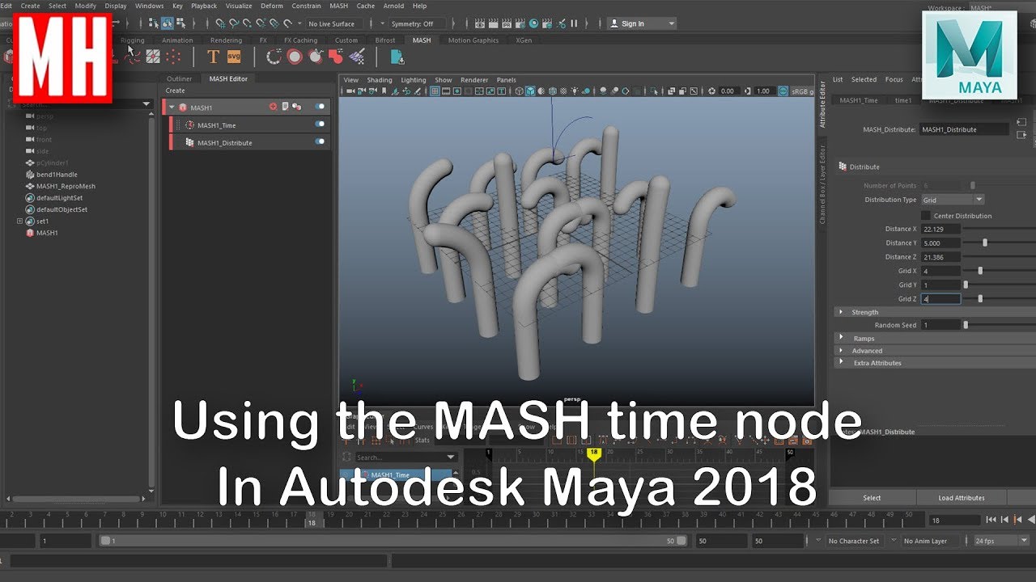
Task: Switch to the MASH1_Time attribute tab
Action: (x=859, y=100)
